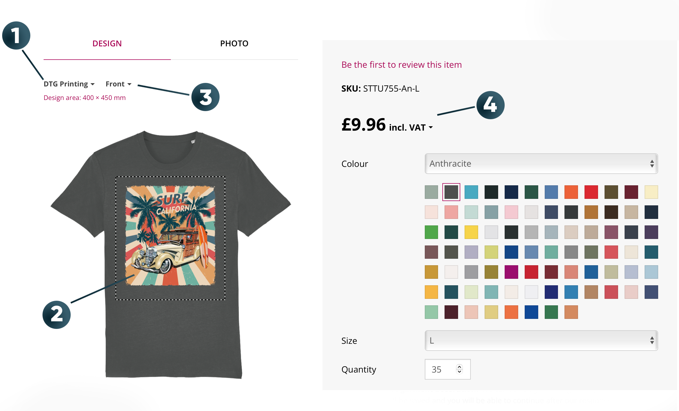Open the DTG Printing dropdown
The height and width of the screenshot is (411, 679).
[69, 84]
